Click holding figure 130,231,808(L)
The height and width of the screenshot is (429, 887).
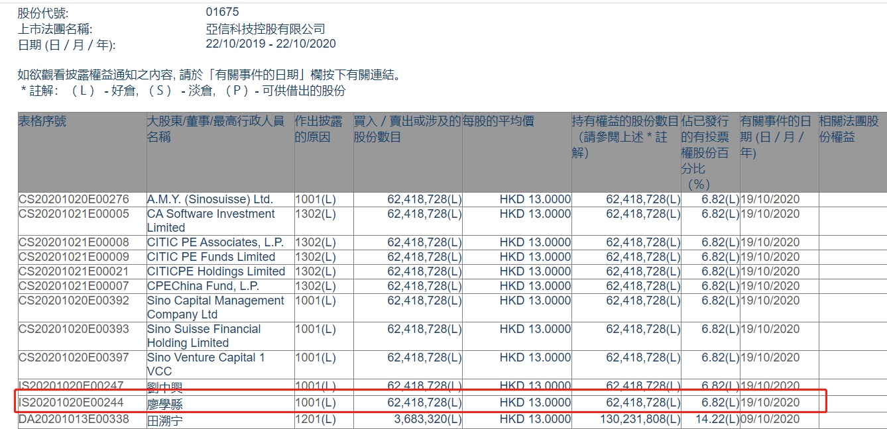640,420
